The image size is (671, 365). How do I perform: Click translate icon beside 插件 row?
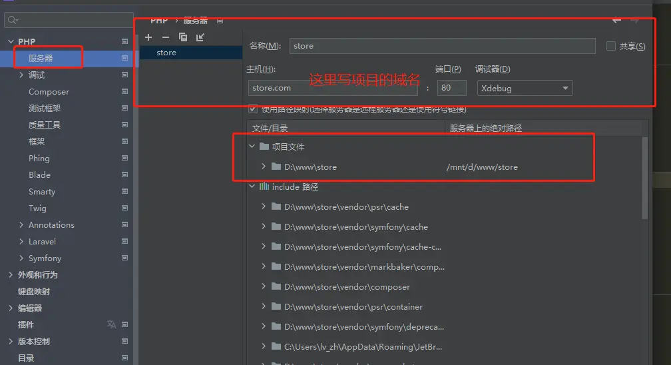(x=111, y=324)
